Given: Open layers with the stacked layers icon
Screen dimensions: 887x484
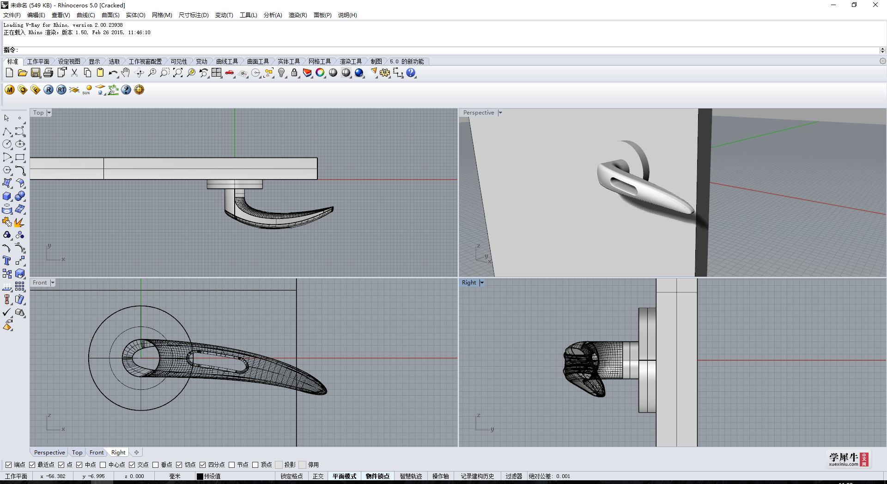Looking at the screenshot, I should [307, 73].
